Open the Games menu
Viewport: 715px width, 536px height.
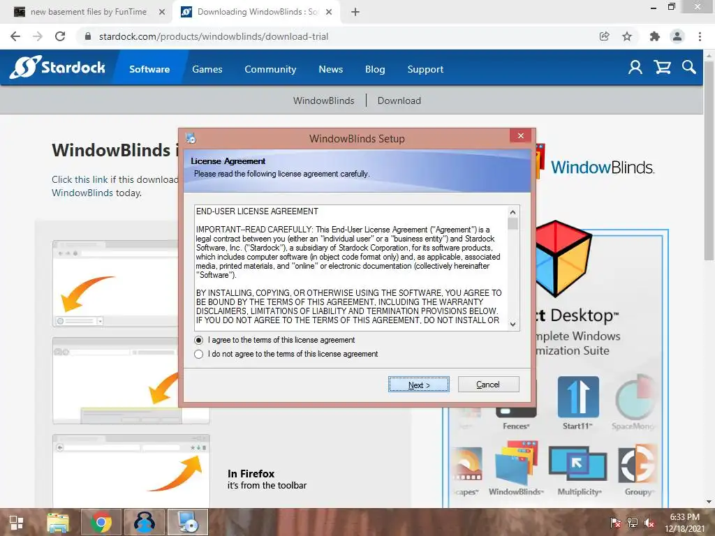pos(207,69)
